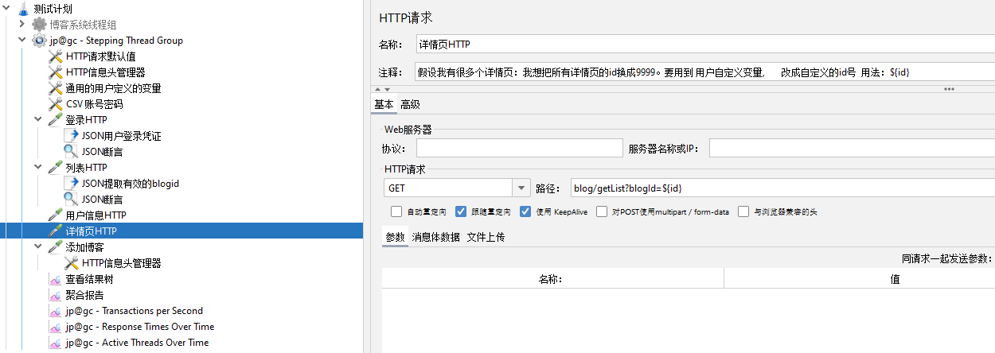Click the 名称 field containing 详情页HTTP
This screenshot has width=995, height=353.
click(704, 45)
